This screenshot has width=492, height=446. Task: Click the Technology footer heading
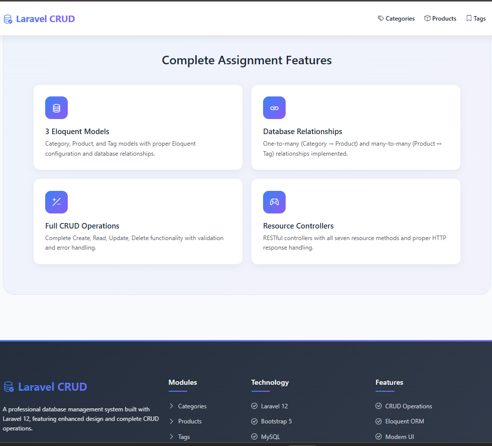pos(270,382)
